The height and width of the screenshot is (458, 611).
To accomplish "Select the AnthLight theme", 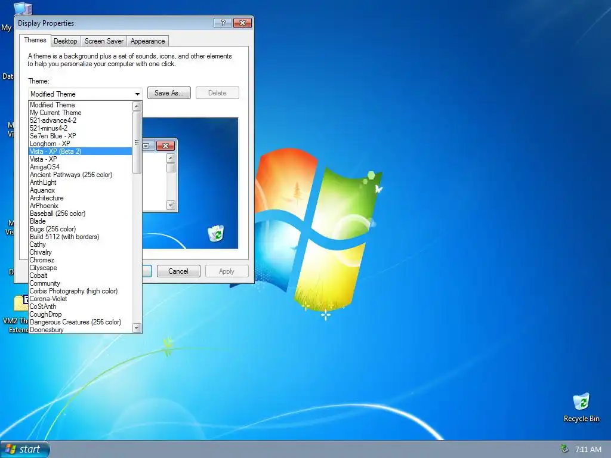I will [x=81, y=182].
